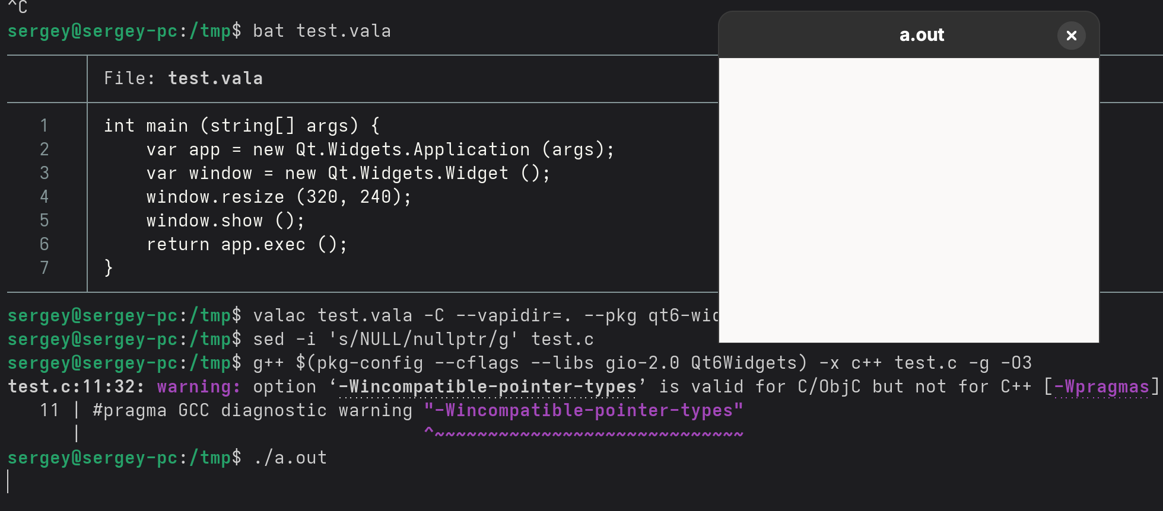Click the return app.exec line
This screenshot has height=511, width=1163.
click(x=246, y=244)
